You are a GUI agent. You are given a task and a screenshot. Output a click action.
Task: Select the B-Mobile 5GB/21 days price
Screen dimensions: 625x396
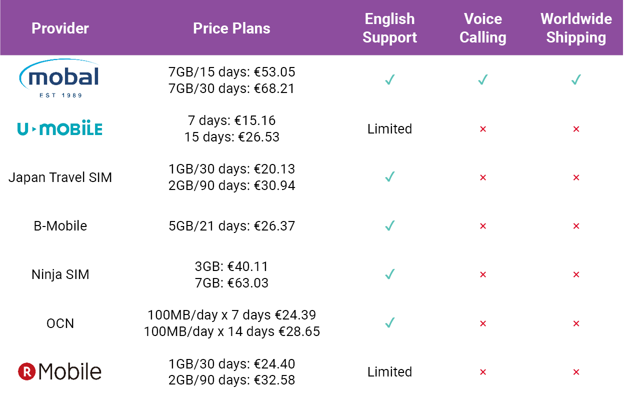(x=231, y=226)
